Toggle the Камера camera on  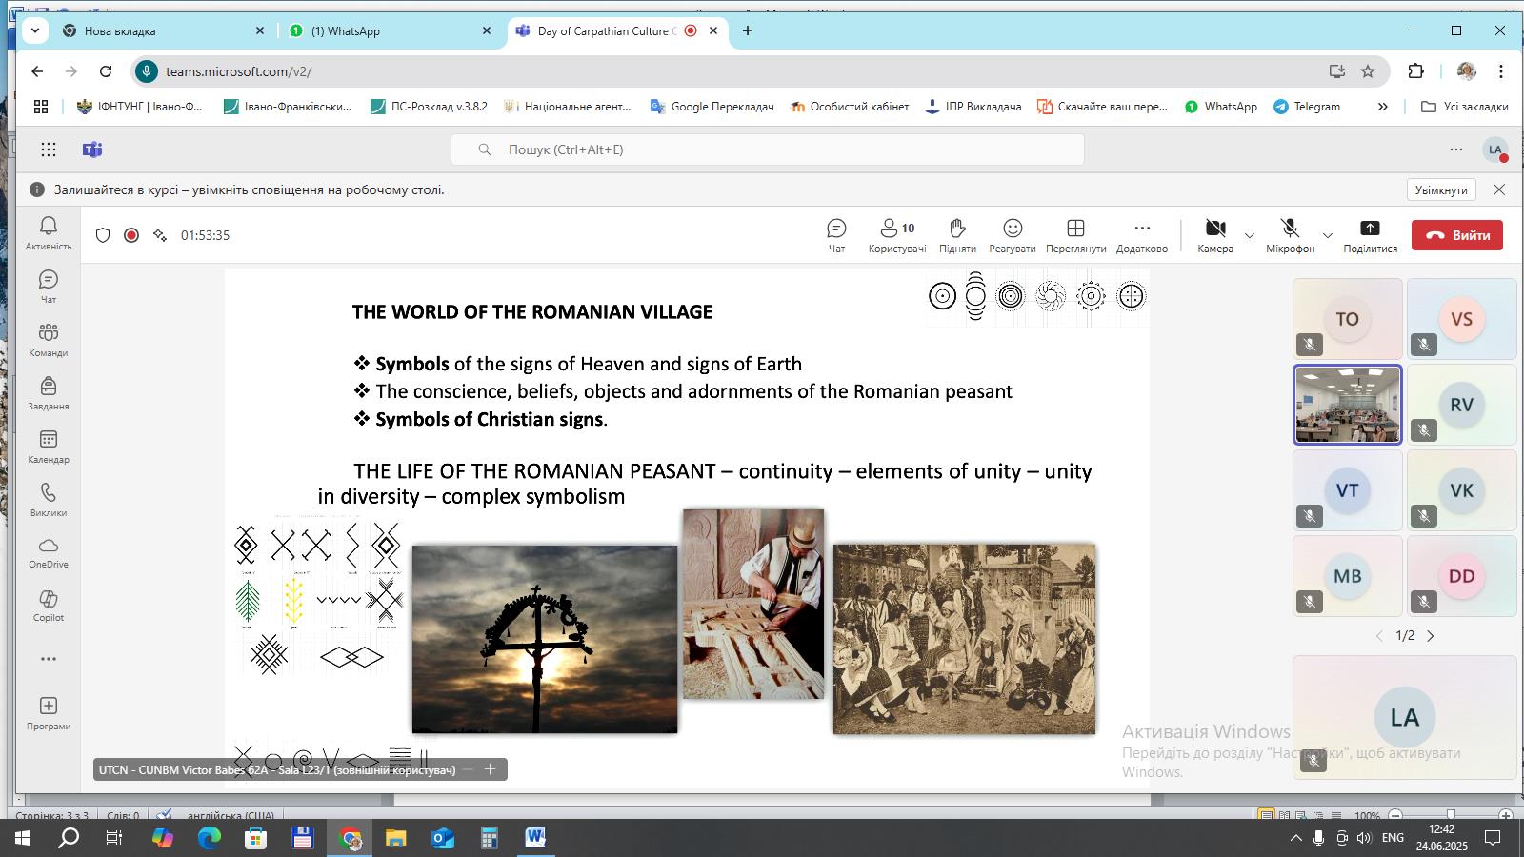[1215, 235]
